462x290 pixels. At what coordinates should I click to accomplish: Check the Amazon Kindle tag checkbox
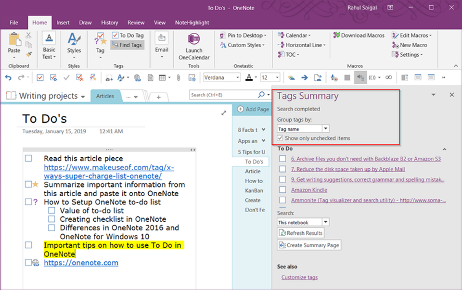pos(282,189)
